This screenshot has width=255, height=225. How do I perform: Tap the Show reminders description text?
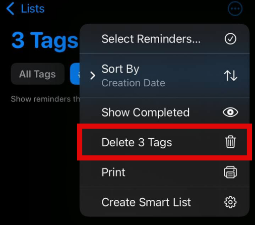[45, 99]
